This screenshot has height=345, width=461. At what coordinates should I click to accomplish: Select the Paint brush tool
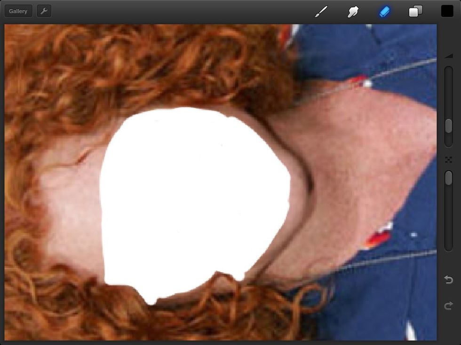coord(321,12)
